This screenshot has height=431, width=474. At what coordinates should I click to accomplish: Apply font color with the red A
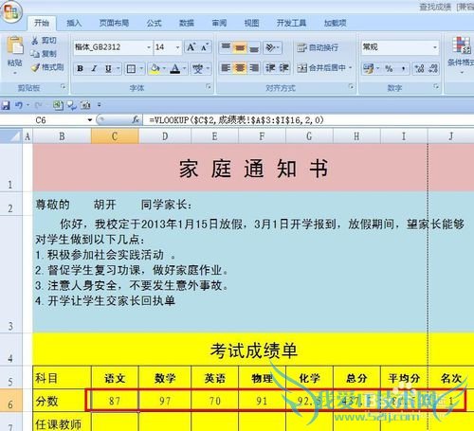coord(175,68)
